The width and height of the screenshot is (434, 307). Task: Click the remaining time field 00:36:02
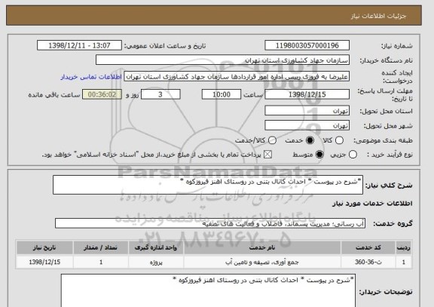tap(102, 94)
